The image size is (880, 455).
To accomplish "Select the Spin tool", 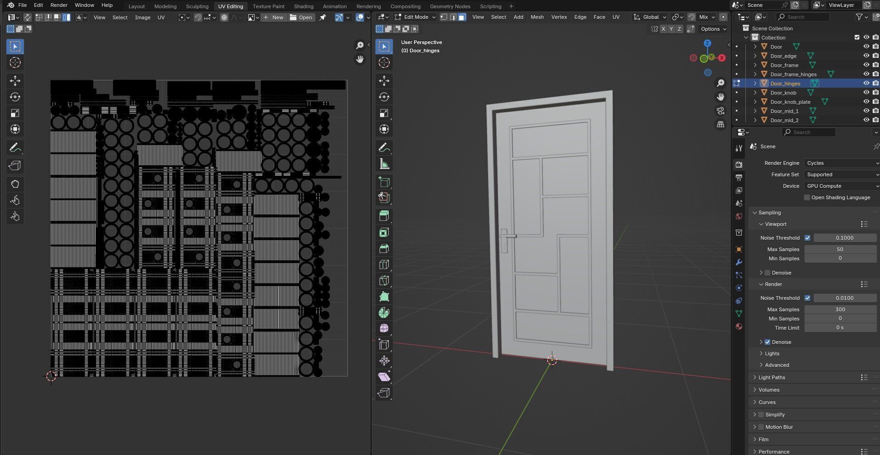I will click(x=384, y=313).
